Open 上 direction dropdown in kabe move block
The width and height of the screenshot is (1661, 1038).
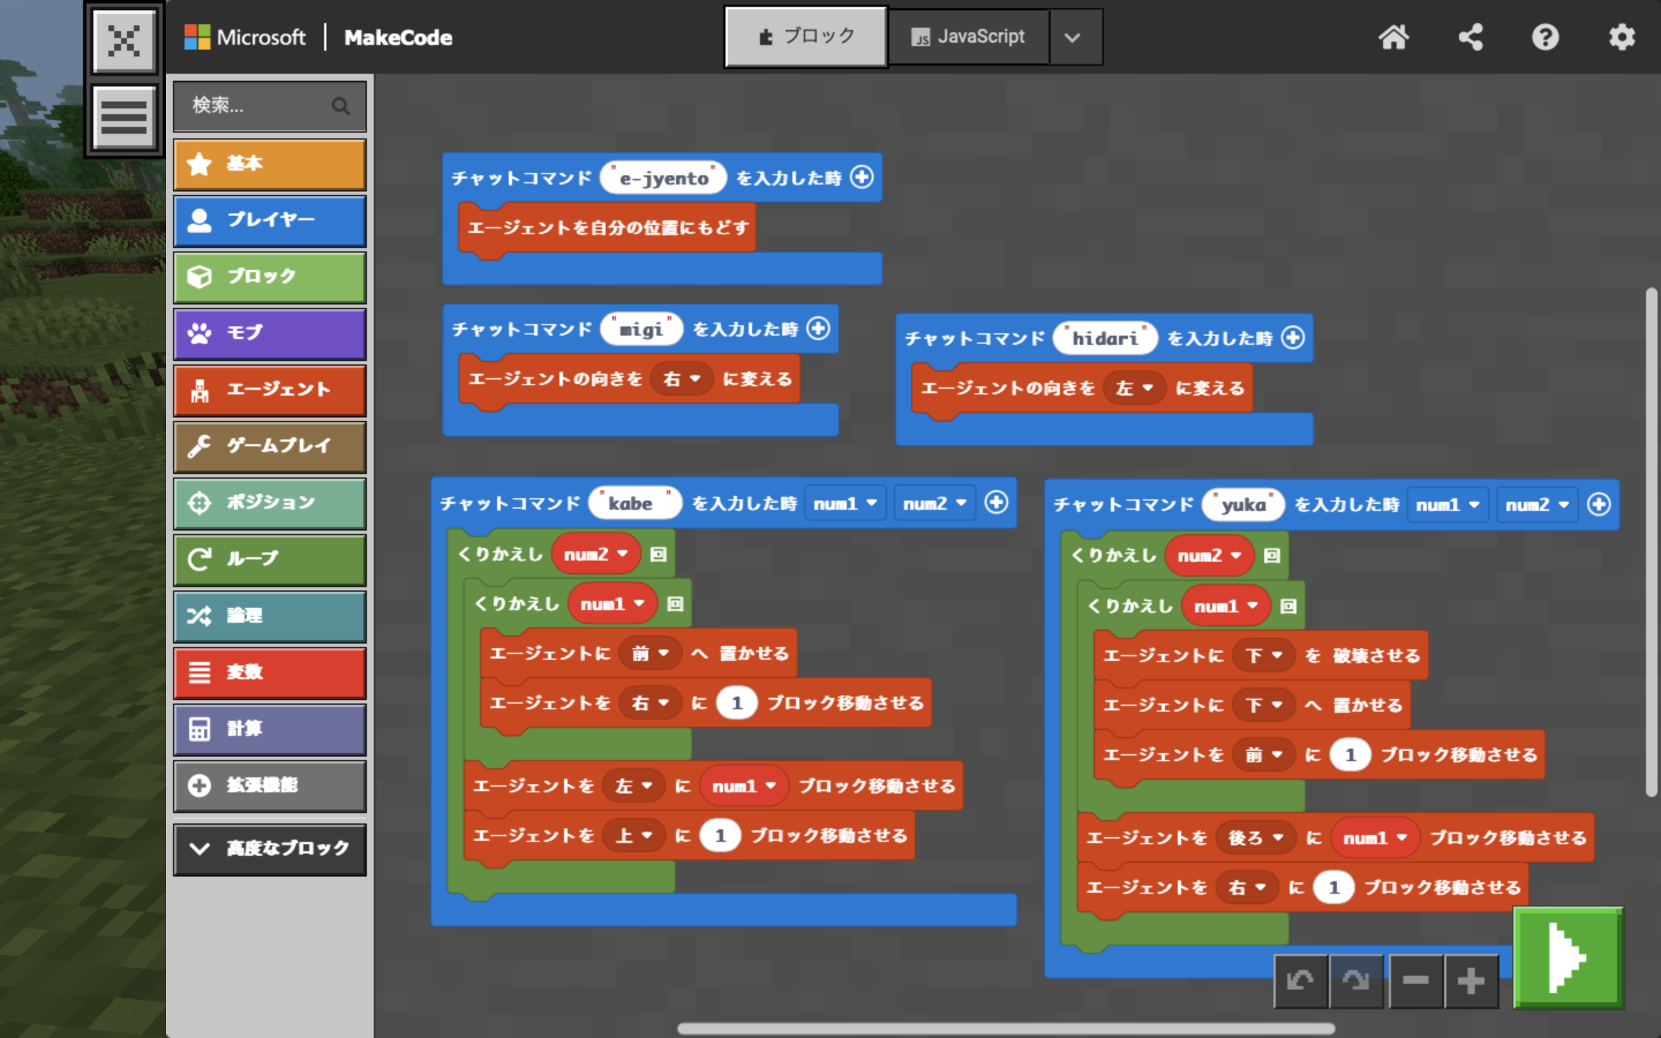633,836
